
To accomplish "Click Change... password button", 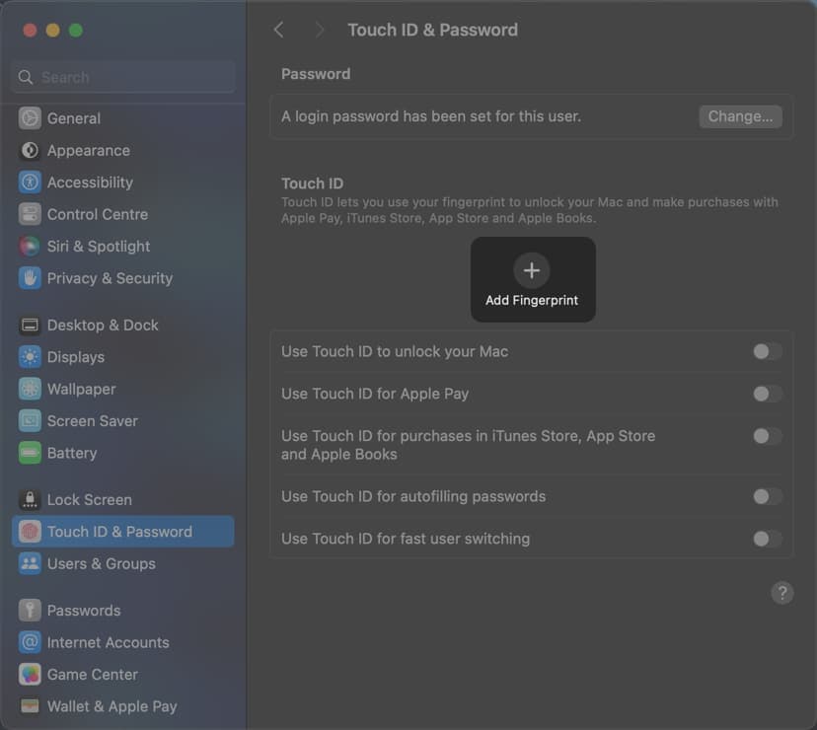I will pyautogui.click(x=740, y=116).
